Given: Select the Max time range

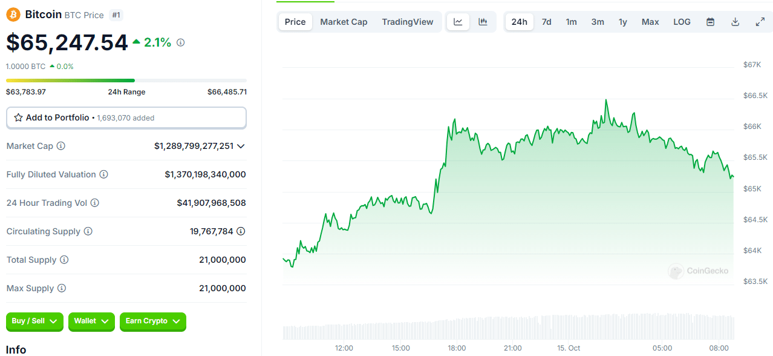Looking at the screenshot, I should [650, 22].
